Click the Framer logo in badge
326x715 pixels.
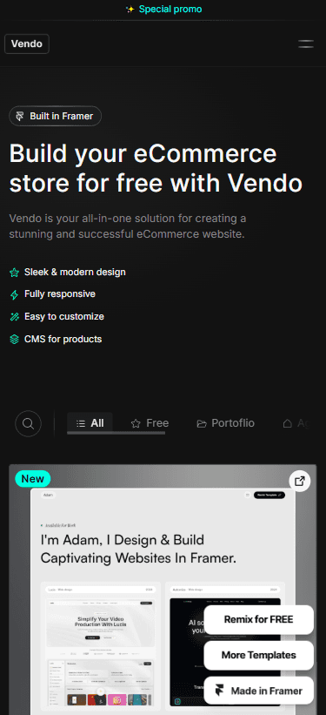pyautogui.click(x=20, y=117)
